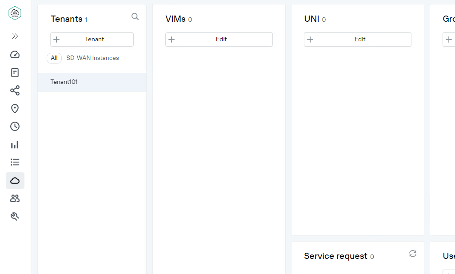The height and width of the screenshot is (274, 455).
Task: Expand the sidebar with double chevron
Action: click(x=15, y=36)
